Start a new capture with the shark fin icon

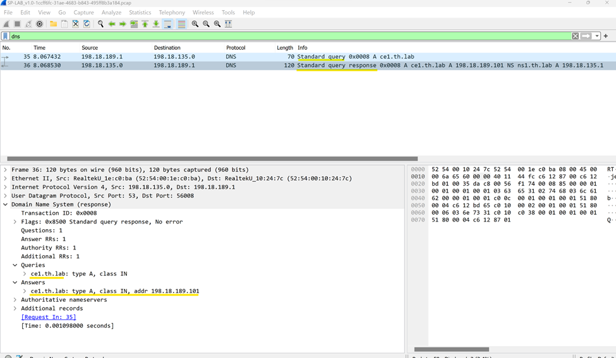pyautogui.click(x=6, y=24)
